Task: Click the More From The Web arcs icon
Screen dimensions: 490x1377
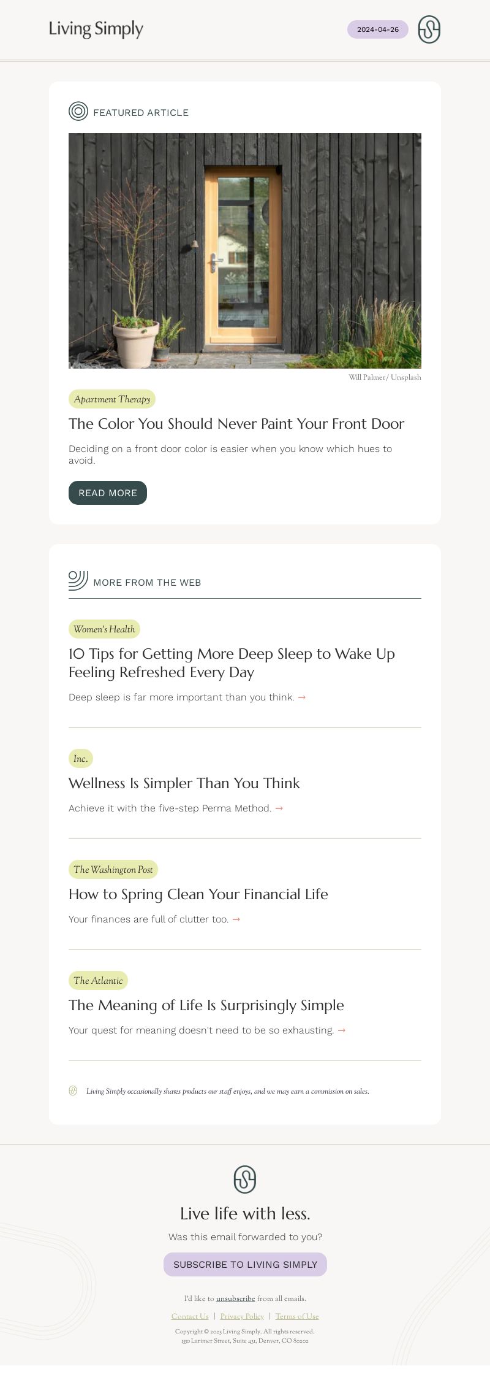Action: point(78,580)
